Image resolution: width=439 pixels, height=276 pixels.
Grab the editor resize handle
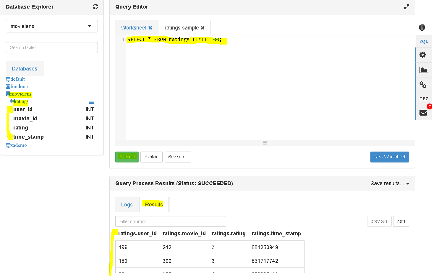(x=265, y=143)
